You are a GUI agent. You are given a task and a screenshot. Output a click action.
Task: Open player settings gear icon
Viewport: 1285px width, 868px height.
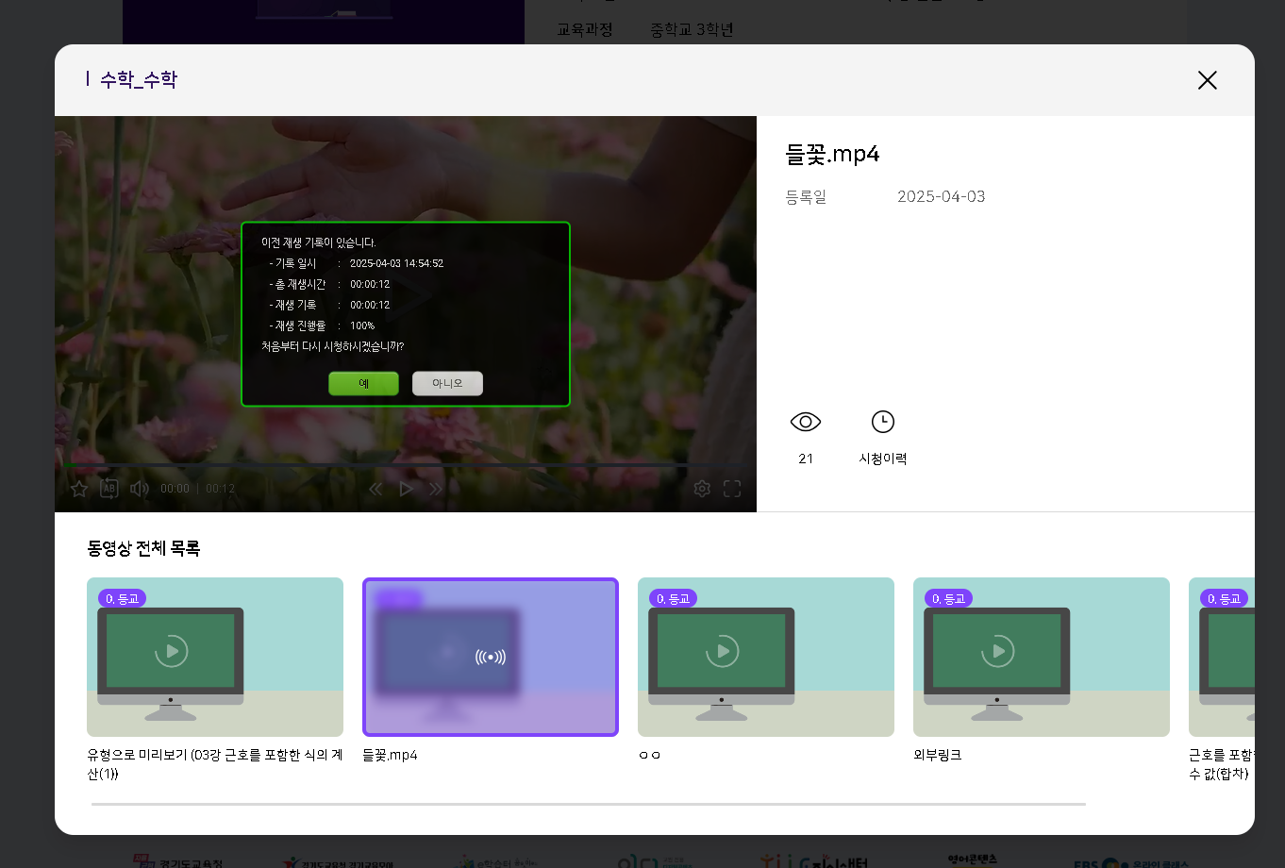702,489
